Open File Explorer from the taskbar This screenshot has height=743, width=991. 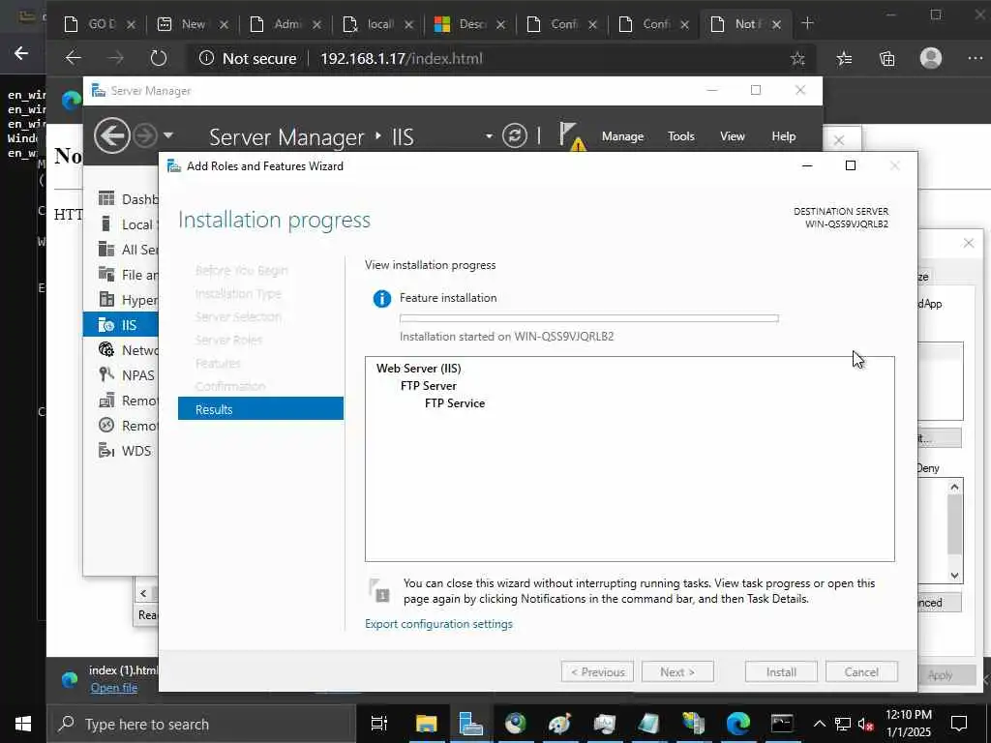(426, 724)
